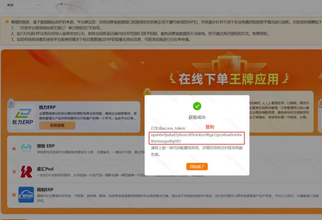The image size is (322, 220).
Task: Click the red 复制 copy label
Action: pyautogui.click(x=210, y=127)
